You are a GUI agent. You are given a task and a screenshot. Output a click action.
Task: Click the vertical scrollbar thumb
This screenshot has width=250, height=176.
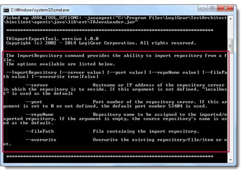(230, 46)
